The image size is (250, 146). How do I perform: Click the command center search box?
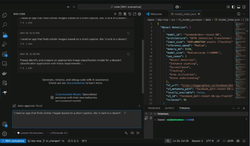(x=126, y=7)
